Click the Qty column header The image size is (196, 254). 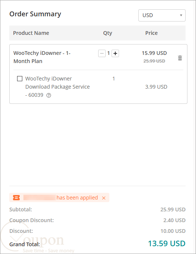coord(107,33)
